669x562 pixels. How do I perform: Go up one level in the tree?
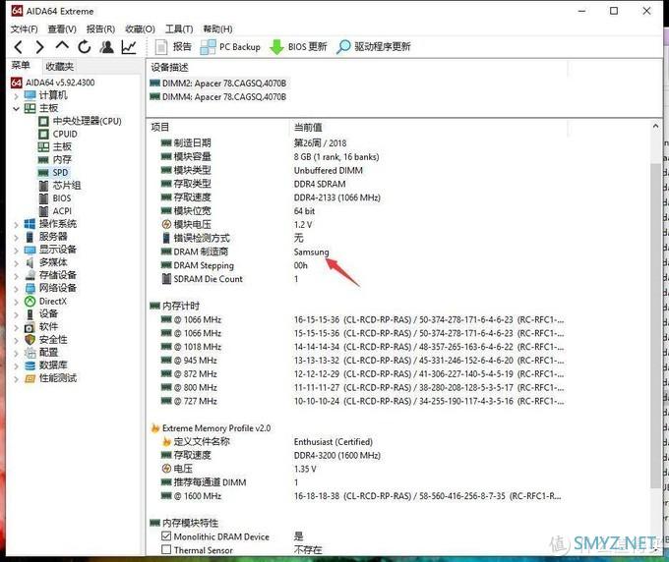tap(62, 46)
